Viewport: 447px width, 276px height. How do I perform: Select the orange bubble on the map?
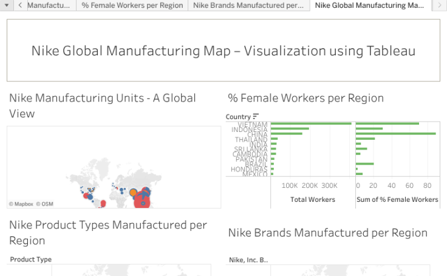click(133, 193)
